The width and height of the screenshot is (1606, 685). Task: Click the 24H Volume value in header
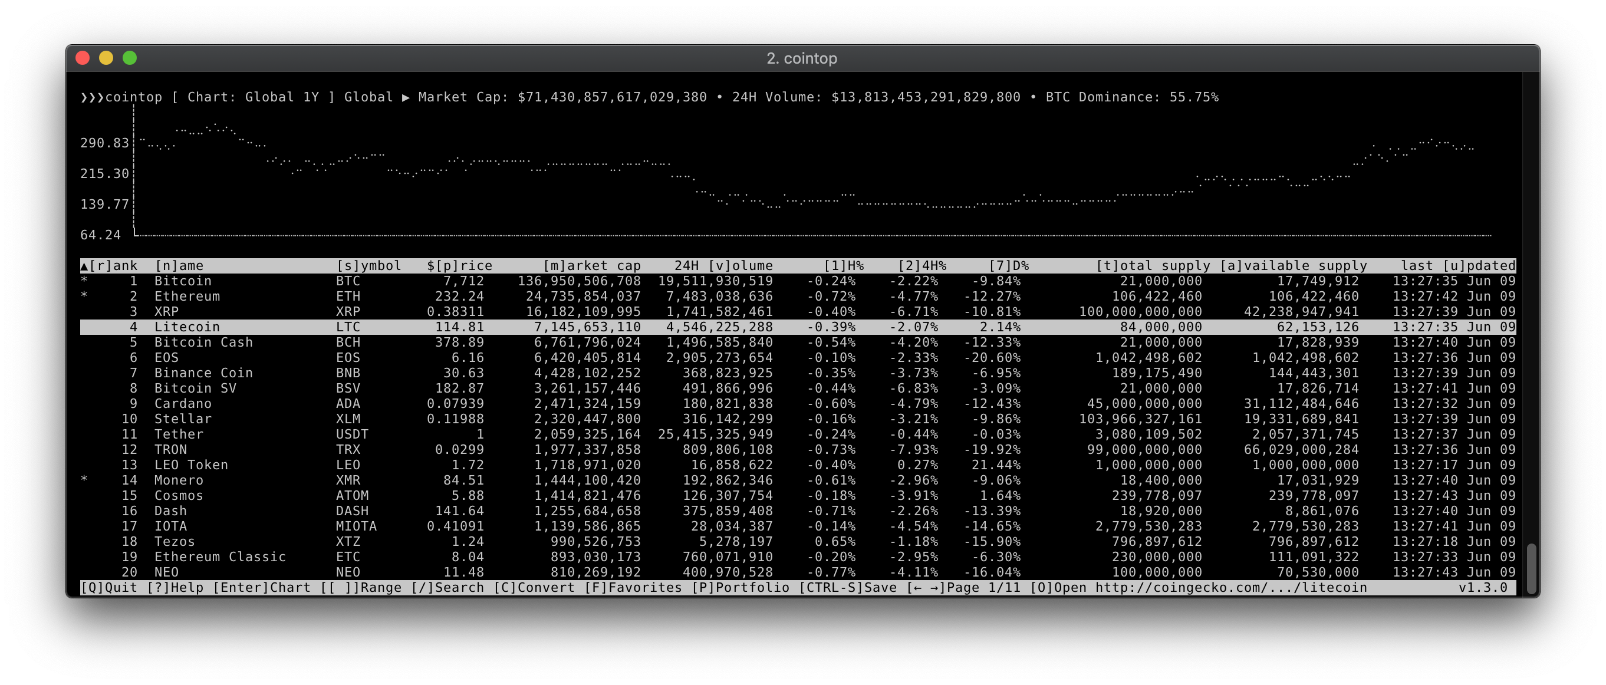coord(926,97)
